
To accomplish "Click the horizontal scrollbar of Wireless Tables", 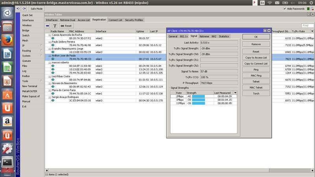I will pos(159,170).
